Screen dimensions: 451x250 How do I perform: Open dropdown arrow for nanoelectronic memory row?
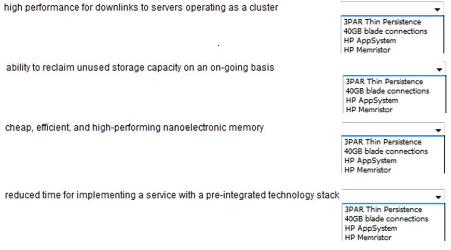(x=438, y=130)
